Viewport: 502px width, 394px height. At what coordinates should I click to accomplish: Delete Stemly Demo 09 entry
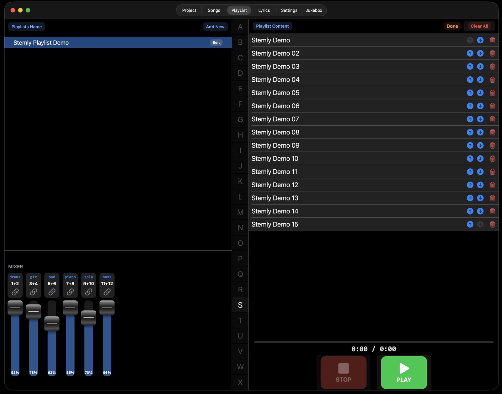pos(493,145)
